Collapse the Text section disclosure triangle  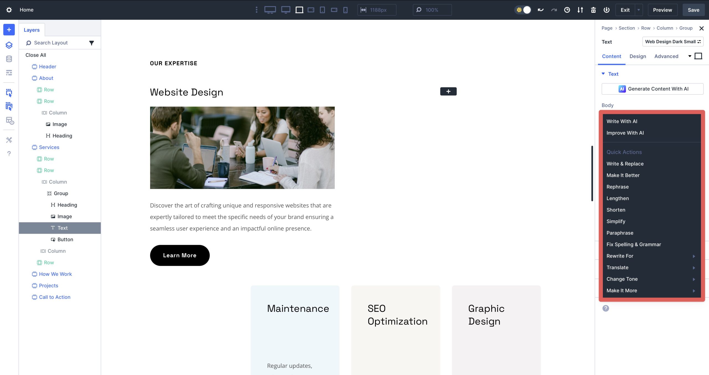point(603,74)
